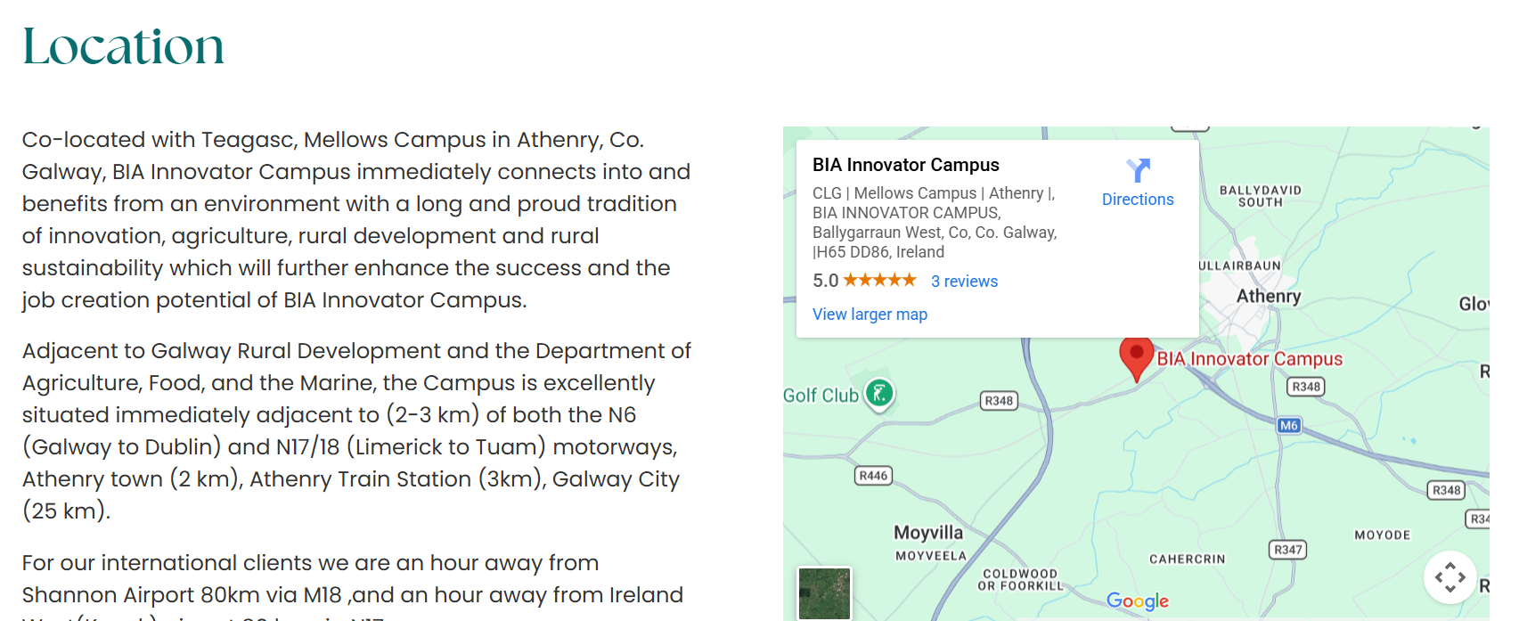Click the red BIA Innovator Campus map pin
Viewport: 1519px width, 621px height.
pos(1136,356)
